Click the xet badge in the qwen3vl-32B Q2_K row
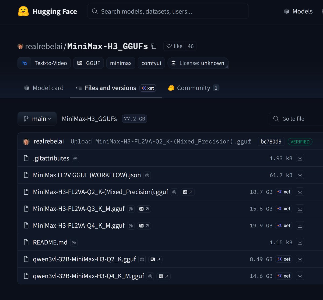The width and height of the screenshot is (323, 300). coord(284,259)
